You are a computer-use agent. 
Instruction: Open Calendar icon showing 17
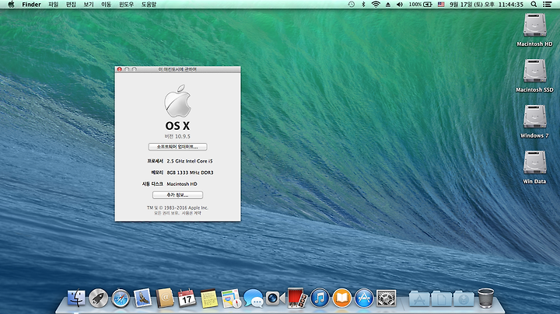(x=187, y=298)
